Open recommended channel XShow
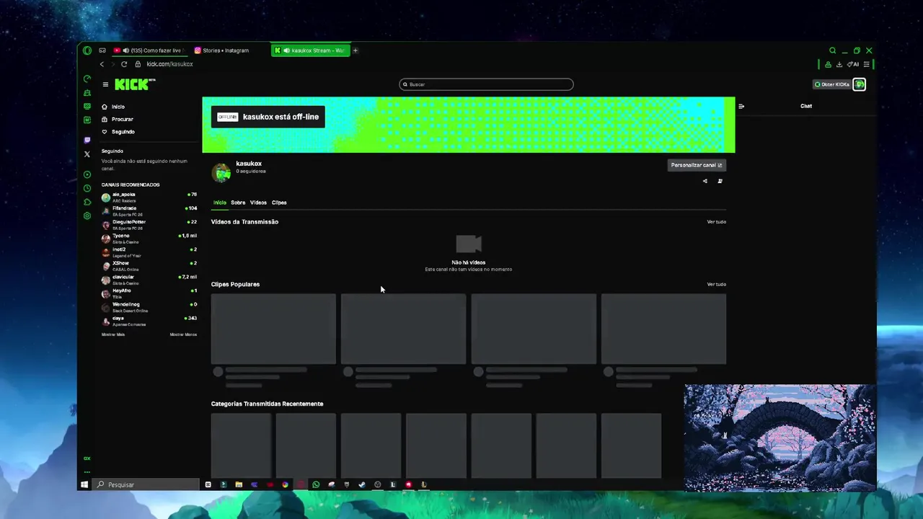Image resolution: width=923 pixels, height=519 pixels. (149, 266)
